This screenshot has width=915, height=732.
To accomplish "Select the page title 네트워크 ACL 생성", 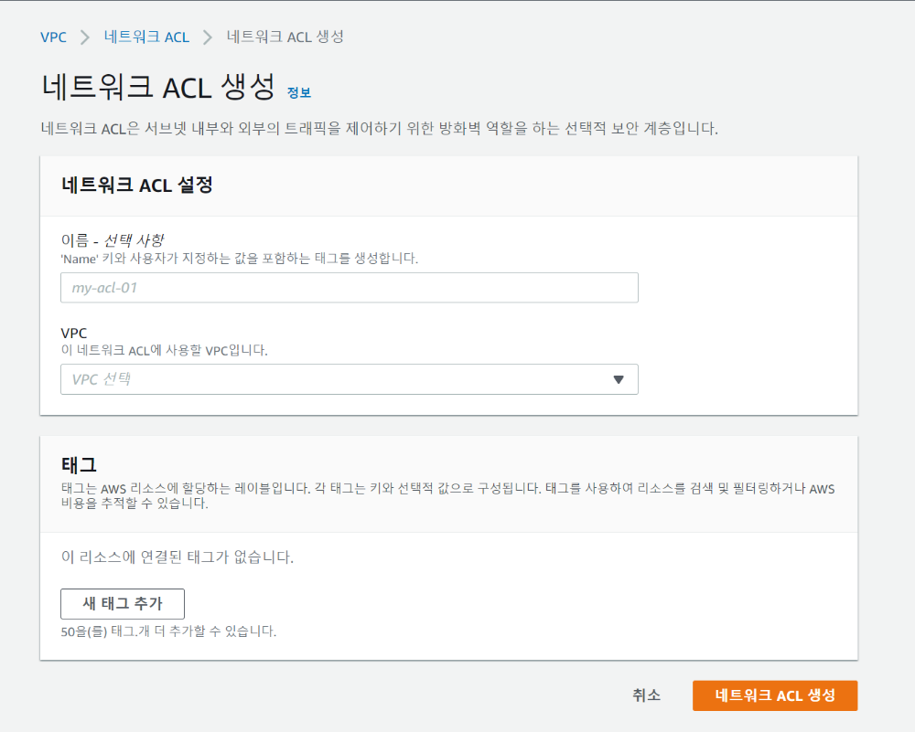I will tap(158, 88).
